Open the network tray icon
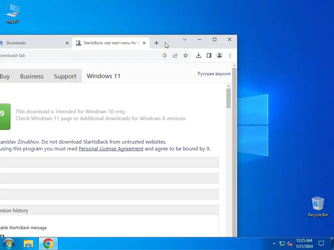 282,243
